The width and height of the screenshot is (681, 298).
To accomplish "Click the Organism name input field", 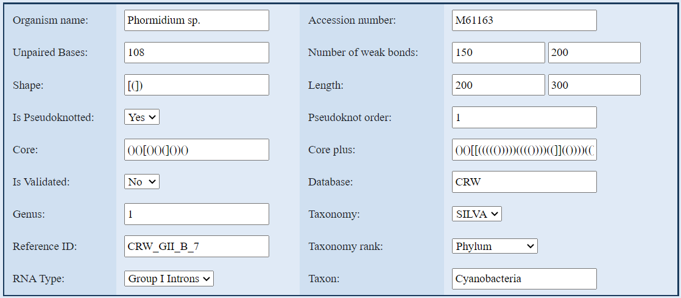I will point(196,21).
